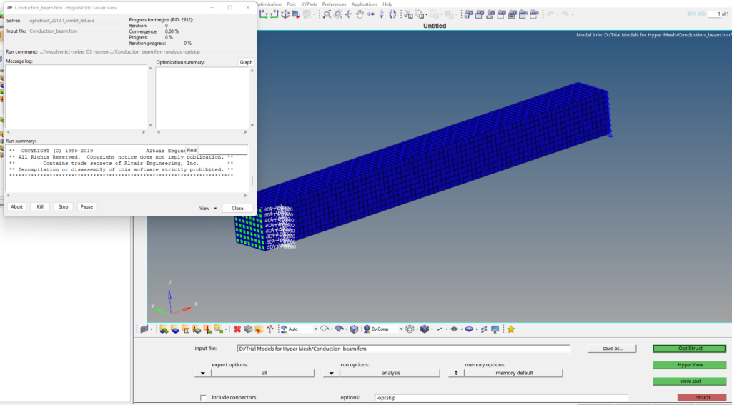Select the isometric view icon
Image resolution: width=732 pixels, height=405 pixels.
[285, 14]
